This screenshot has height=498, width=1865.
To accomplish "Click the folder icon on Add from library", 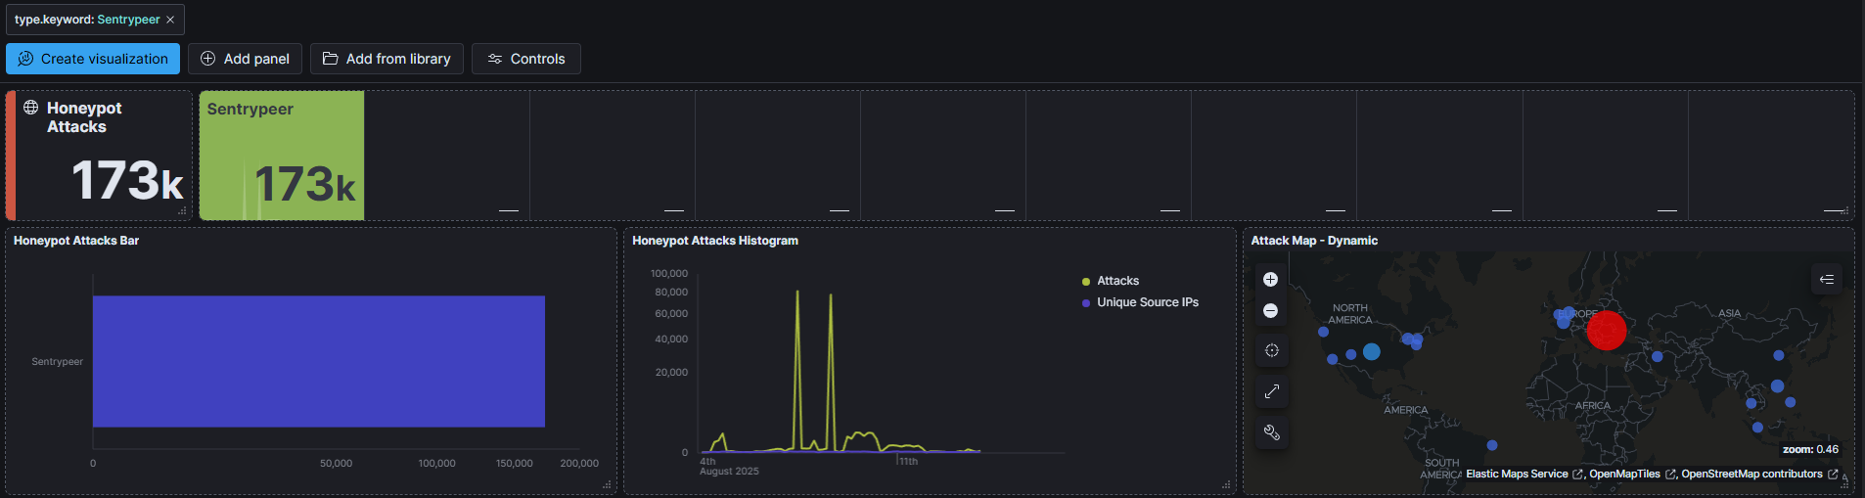I will (x=331, y=59).
